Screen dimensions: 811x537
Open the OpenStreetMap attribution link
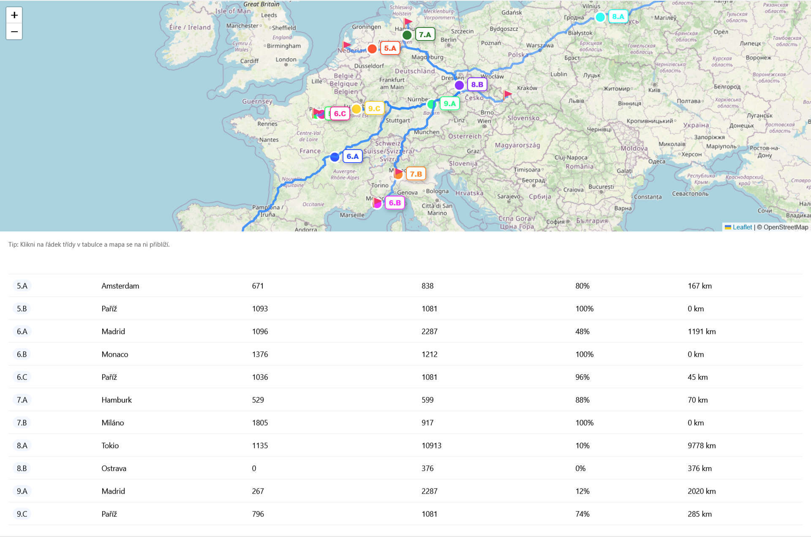[x=786, y=227]
